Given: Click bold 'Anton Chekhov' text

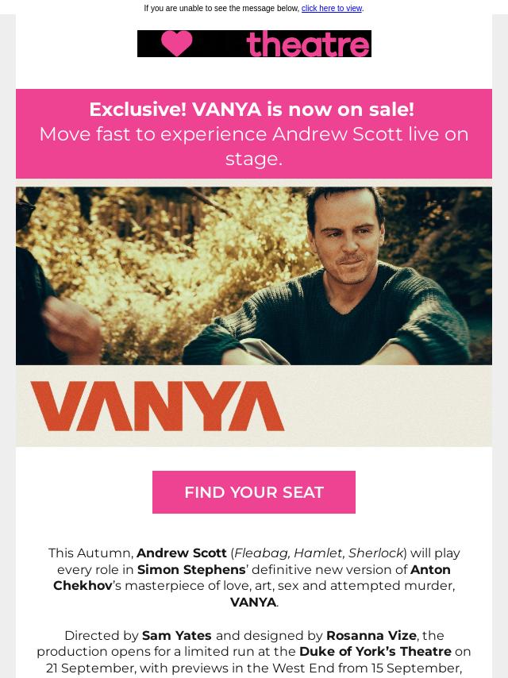Looking at the screenshot, I should [x=252, y=578].
